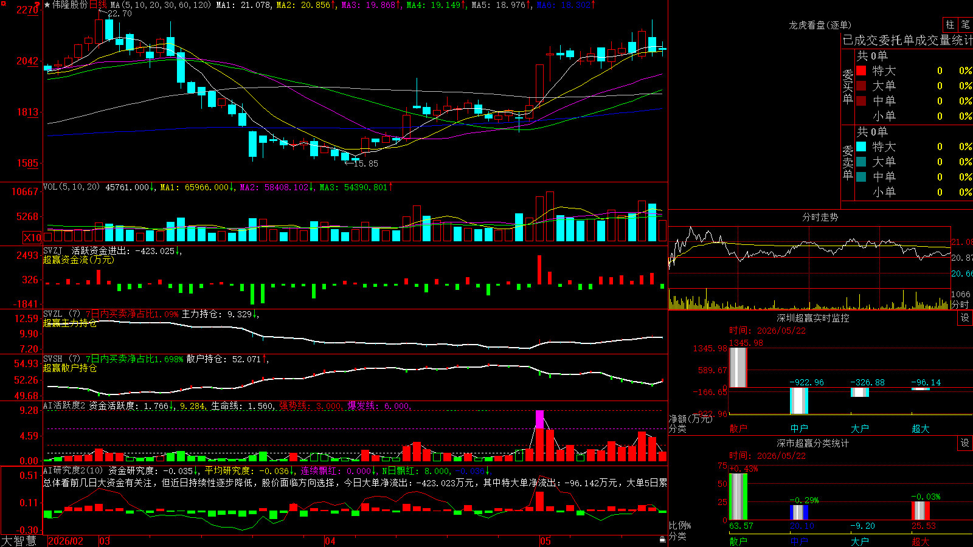Click dark red 中单 buy-order swatch
The height and width of the screenshot is (547, 973).
[x=861, y=101]
